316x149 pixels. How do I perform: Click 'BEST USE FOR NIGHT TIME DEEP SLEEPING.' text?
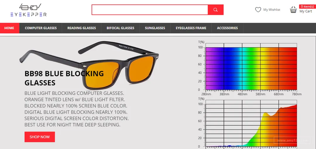click(x=72, y=125)
